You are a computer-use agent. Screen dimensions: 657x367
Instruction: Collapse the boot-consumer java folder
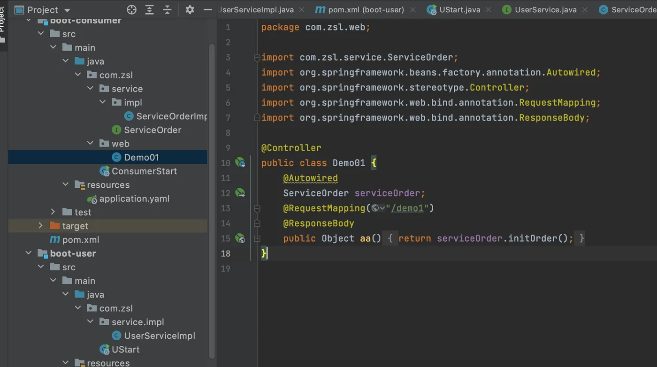65,61
